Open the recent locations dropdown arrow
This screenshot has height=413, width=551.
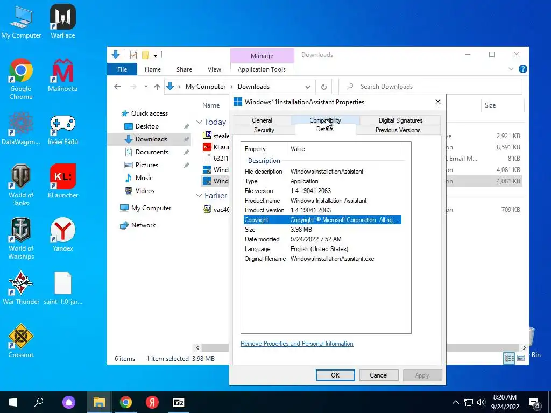(x=146, y=87)
